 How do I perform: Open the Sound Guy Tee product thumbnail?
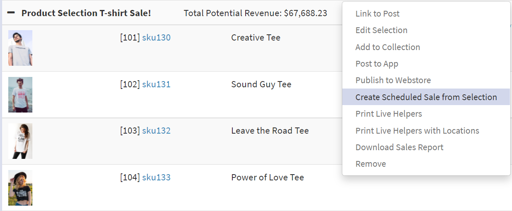(20, 95)
